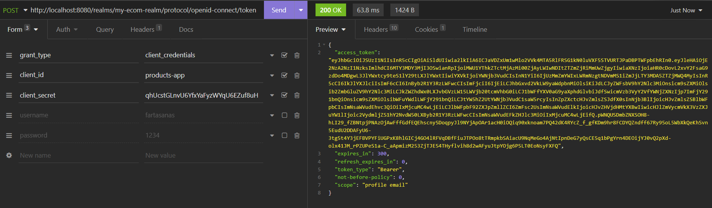Delete the client_id row with trash icon
The image size is (712, 208).
297,76
